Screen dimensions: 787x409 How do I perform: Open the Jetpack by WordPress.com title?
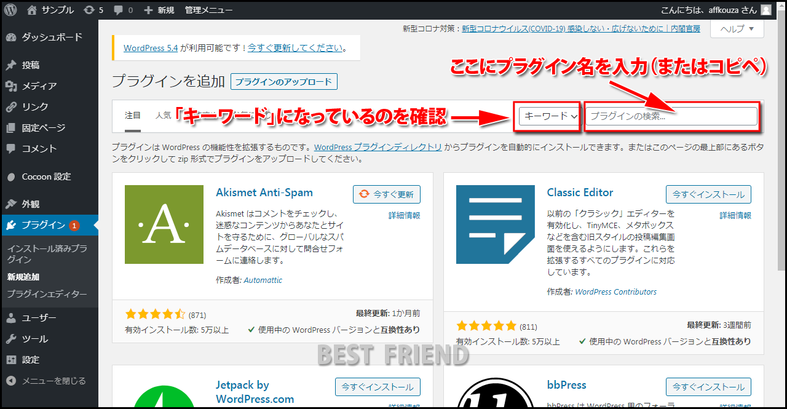point(255,392)
